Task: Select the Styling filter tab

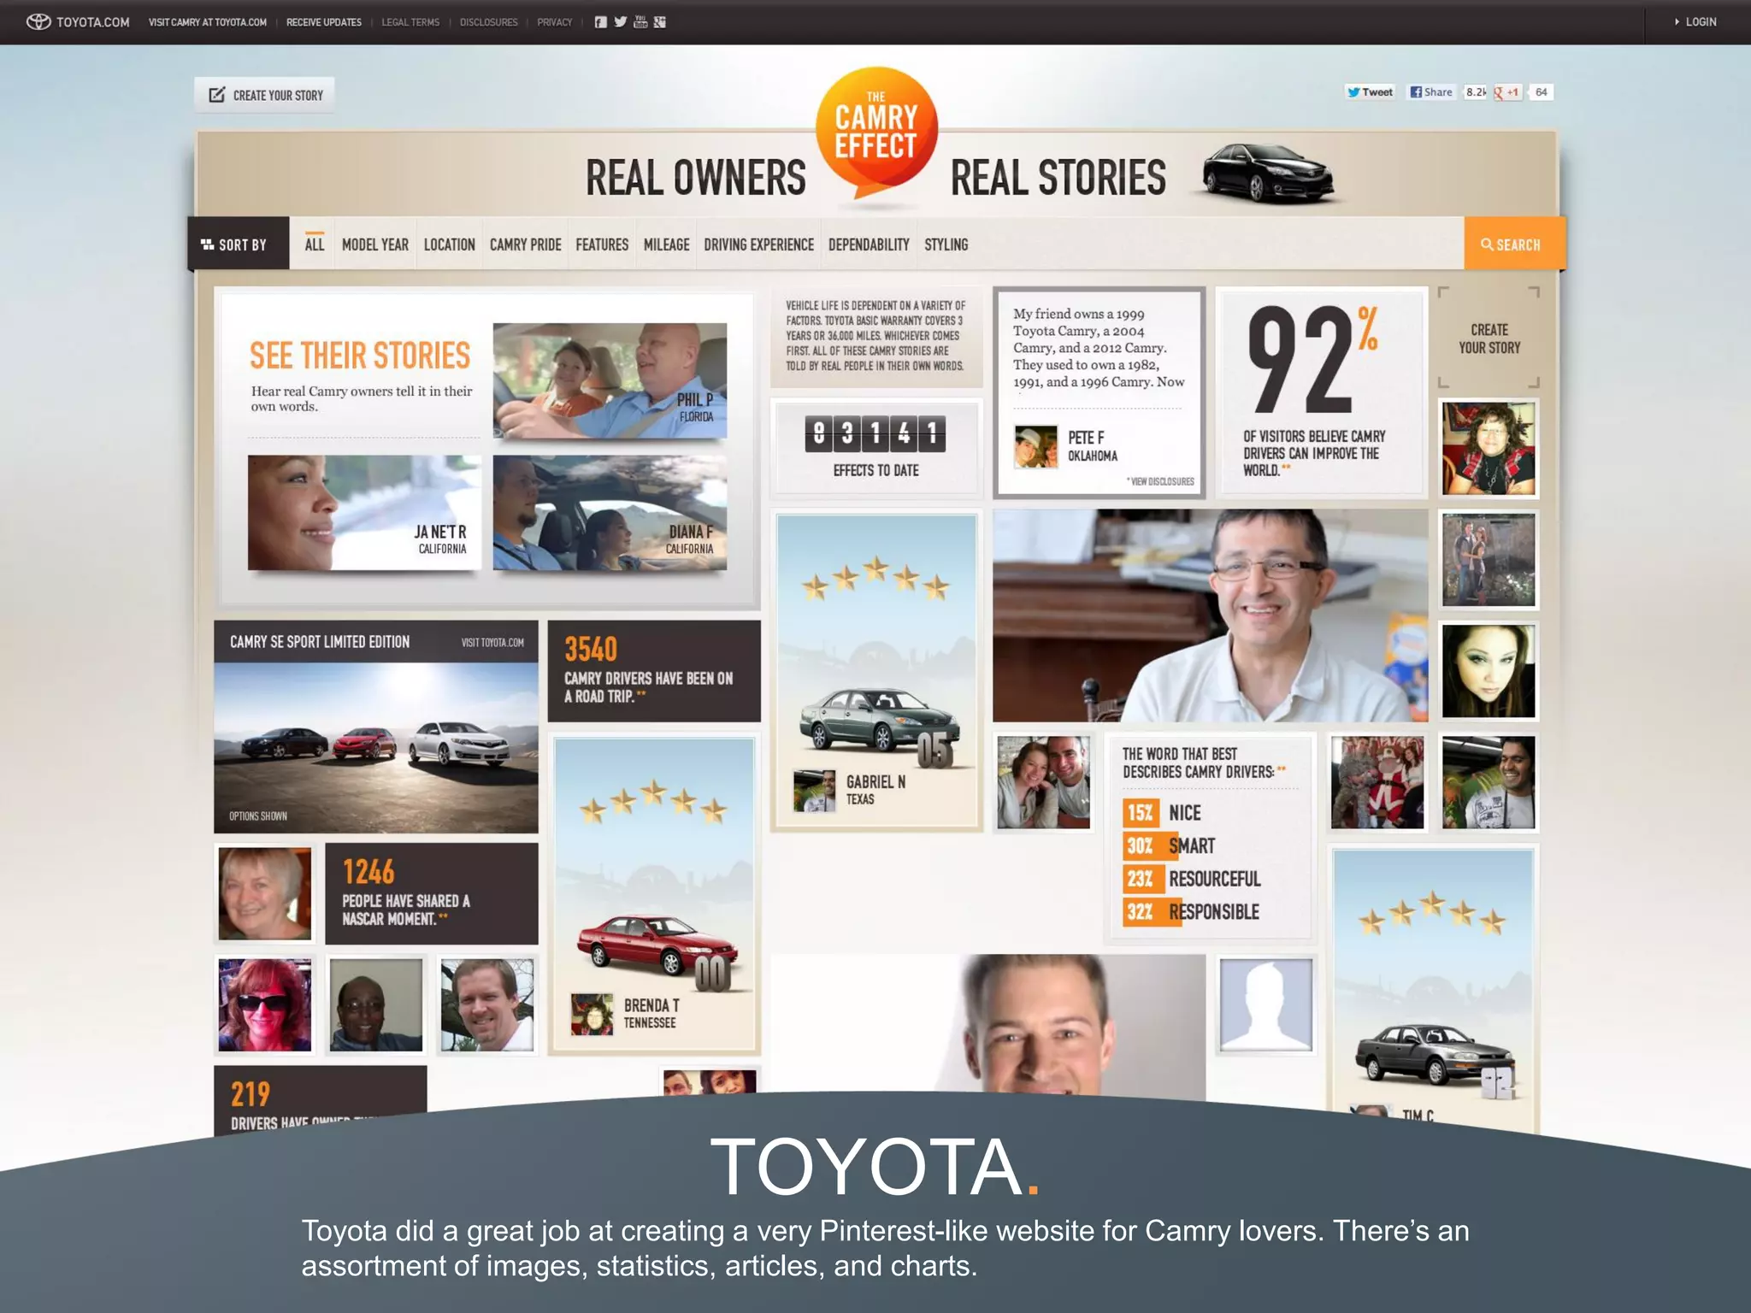Action: (946, 244)
